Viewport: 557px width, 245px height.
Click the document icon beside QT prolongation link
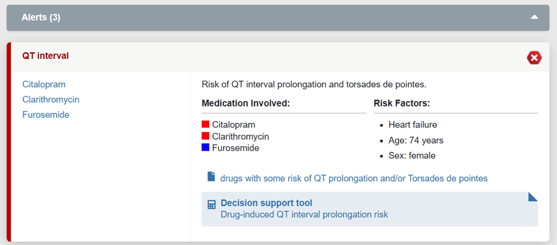coord(211,177)
